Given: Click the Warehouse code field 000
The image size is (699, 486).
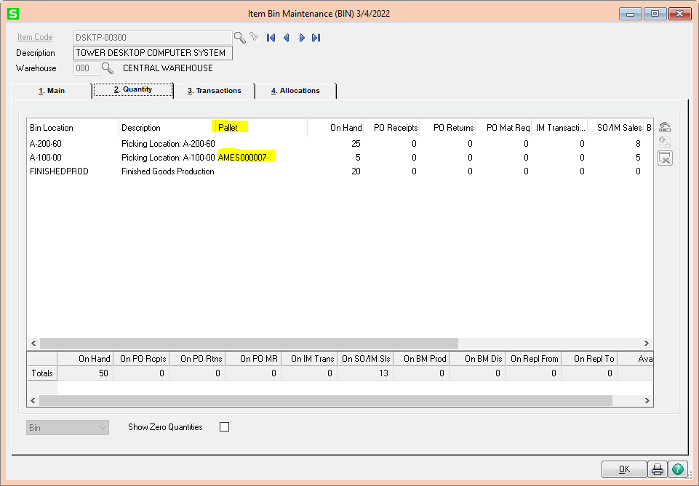Looking at the screenshot, I should (x=87, y=68).
